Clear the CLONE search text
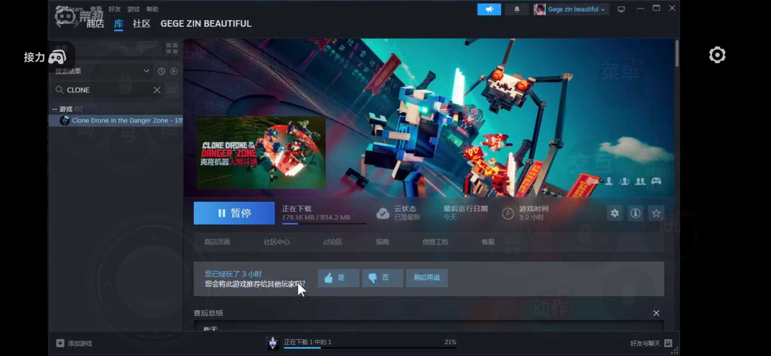This screenshot has height=356, width=771. [157, 90]
